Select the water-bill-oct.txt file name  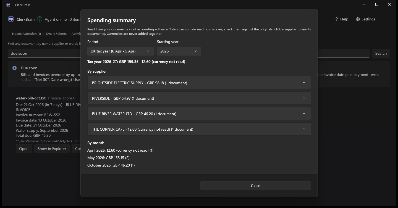click(x=31, y=98)
